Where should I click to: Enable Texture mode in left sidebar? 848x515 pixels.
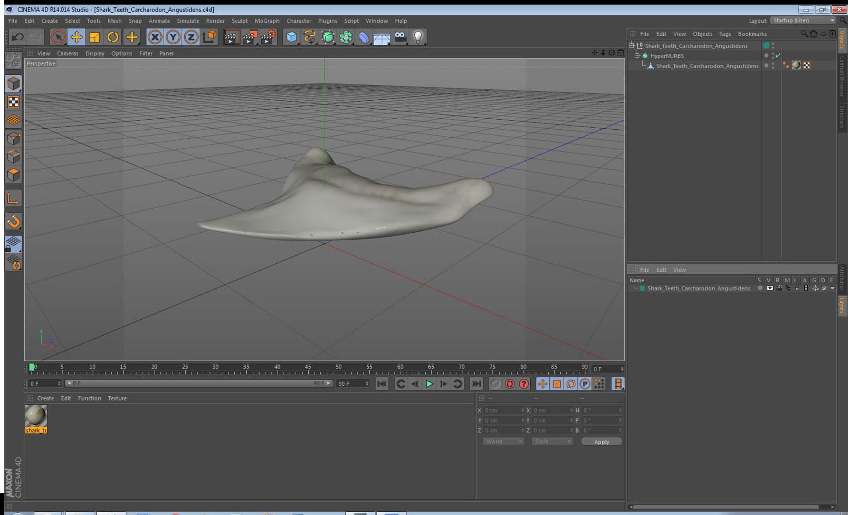click(x=13, y=102)
